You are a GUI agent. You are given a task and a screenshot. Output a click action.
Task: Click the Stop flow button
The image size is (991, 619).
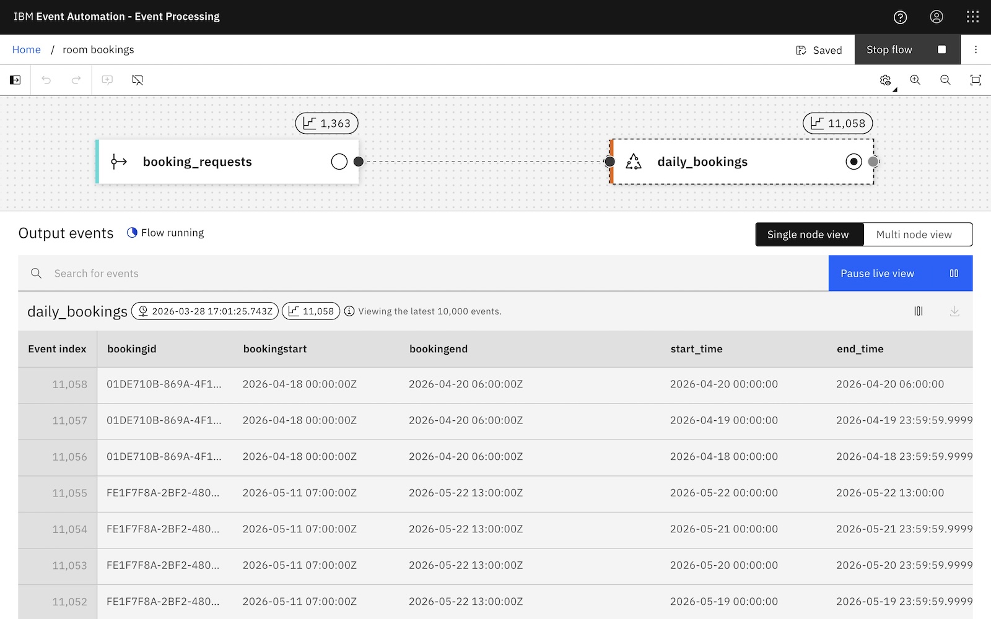[x=907, y=50]
